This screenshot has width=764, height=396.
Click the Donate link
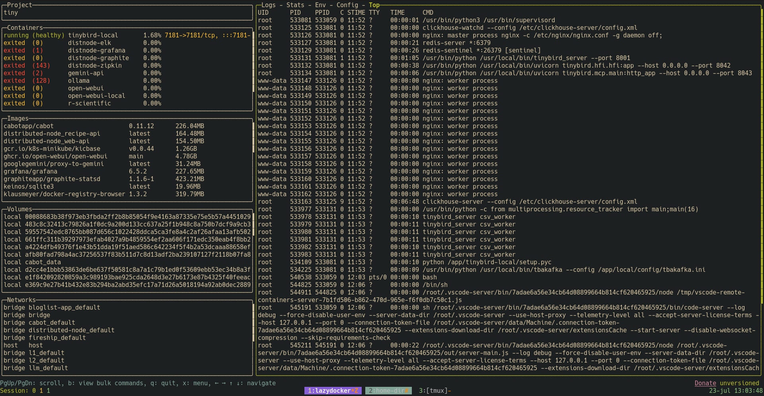click(x=705, y=383)
